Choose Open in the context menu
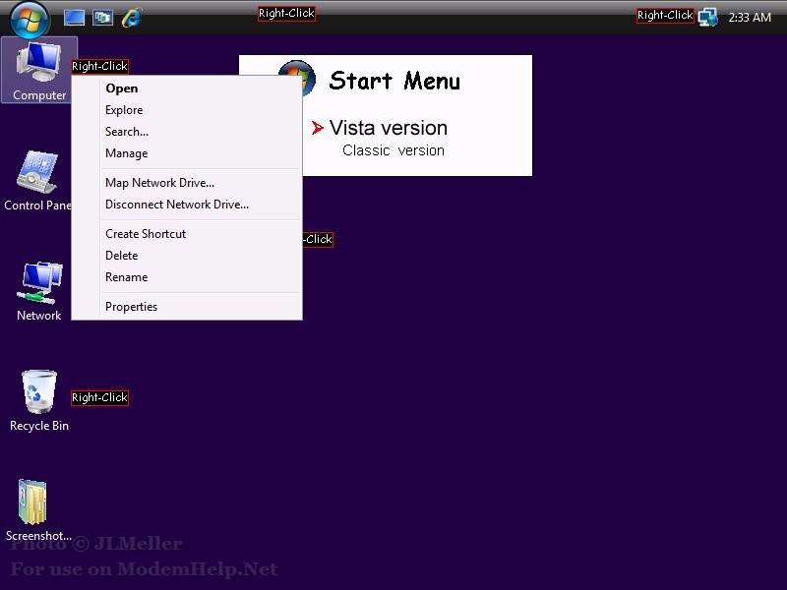The height and width of the screenshot is (590, 787). [187, 88]
